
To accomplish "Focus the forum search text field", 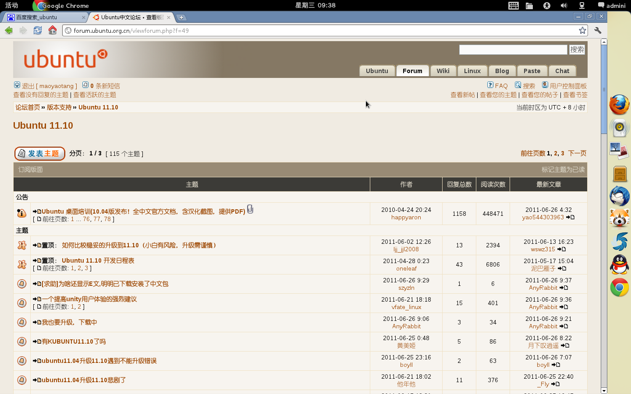I will 513,49.
